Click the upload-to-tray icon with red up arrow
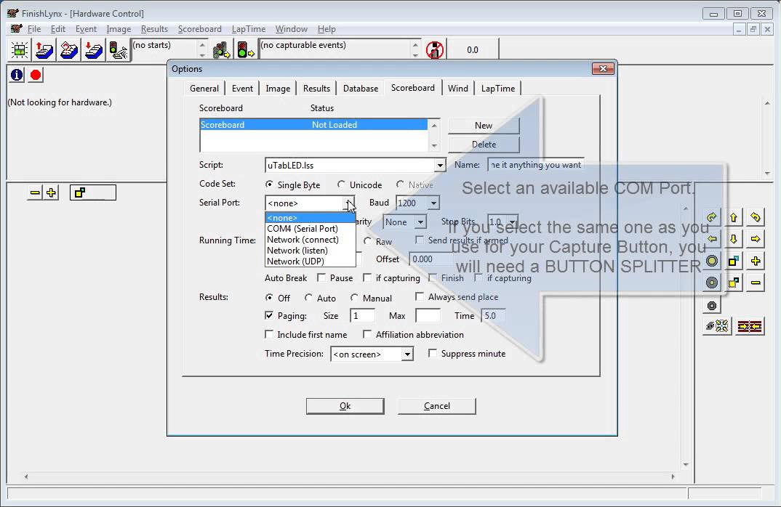 coord(44,50)
